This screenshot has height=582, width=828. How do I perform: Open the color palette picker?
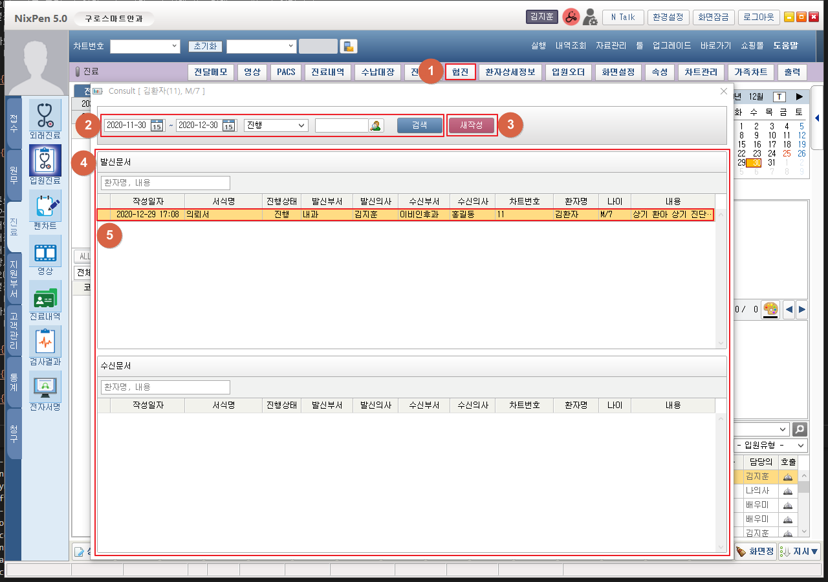pyautogui.click(x=770, y=310)
